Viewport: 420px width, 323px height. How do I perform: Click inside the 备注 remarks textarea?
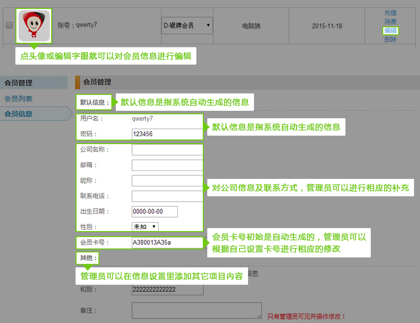pos(197,311)
